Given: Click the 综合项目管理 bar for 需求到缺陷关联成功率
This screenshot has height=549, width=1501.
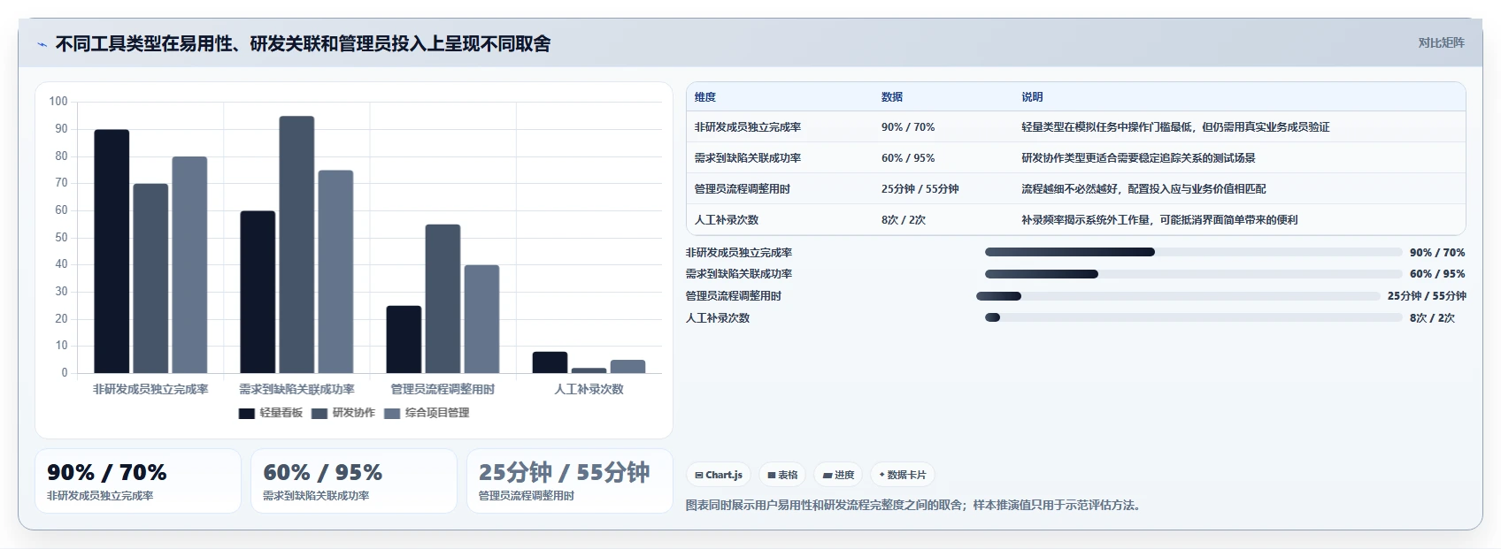Looking at the screenshot, I should coord(335,271).
